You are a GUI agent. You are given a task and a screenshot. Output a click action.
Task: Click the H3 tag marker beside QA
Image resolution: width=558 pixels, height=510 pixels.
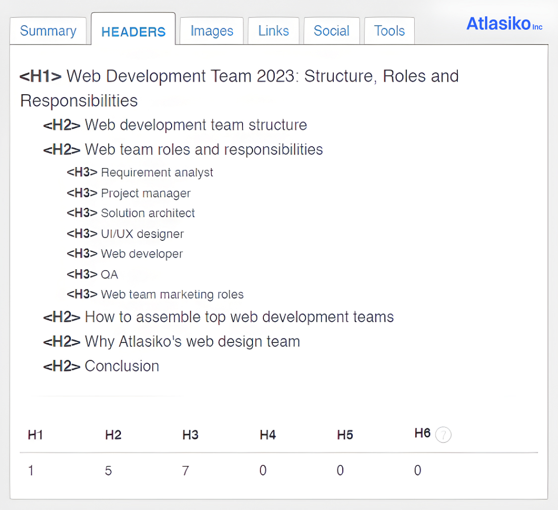pyautogui.click(x=82, y=274)
